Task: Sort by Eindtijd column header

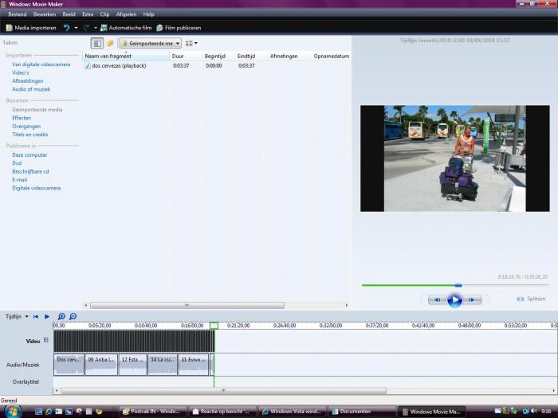Action: pyautogui.click(x=250, y=56)
